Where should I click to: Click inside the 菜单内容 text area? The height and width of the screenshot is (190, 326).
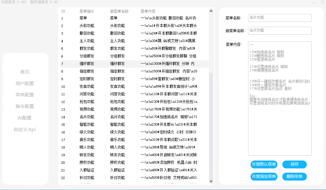point(280,98)
